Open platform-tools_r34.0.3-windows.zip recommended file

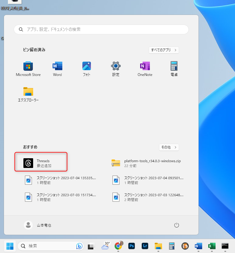(x=146, y=163)
